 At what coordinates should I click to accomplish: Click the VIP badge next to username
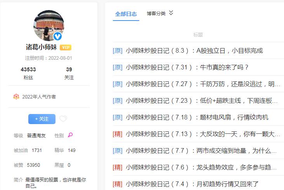point(66,47)
